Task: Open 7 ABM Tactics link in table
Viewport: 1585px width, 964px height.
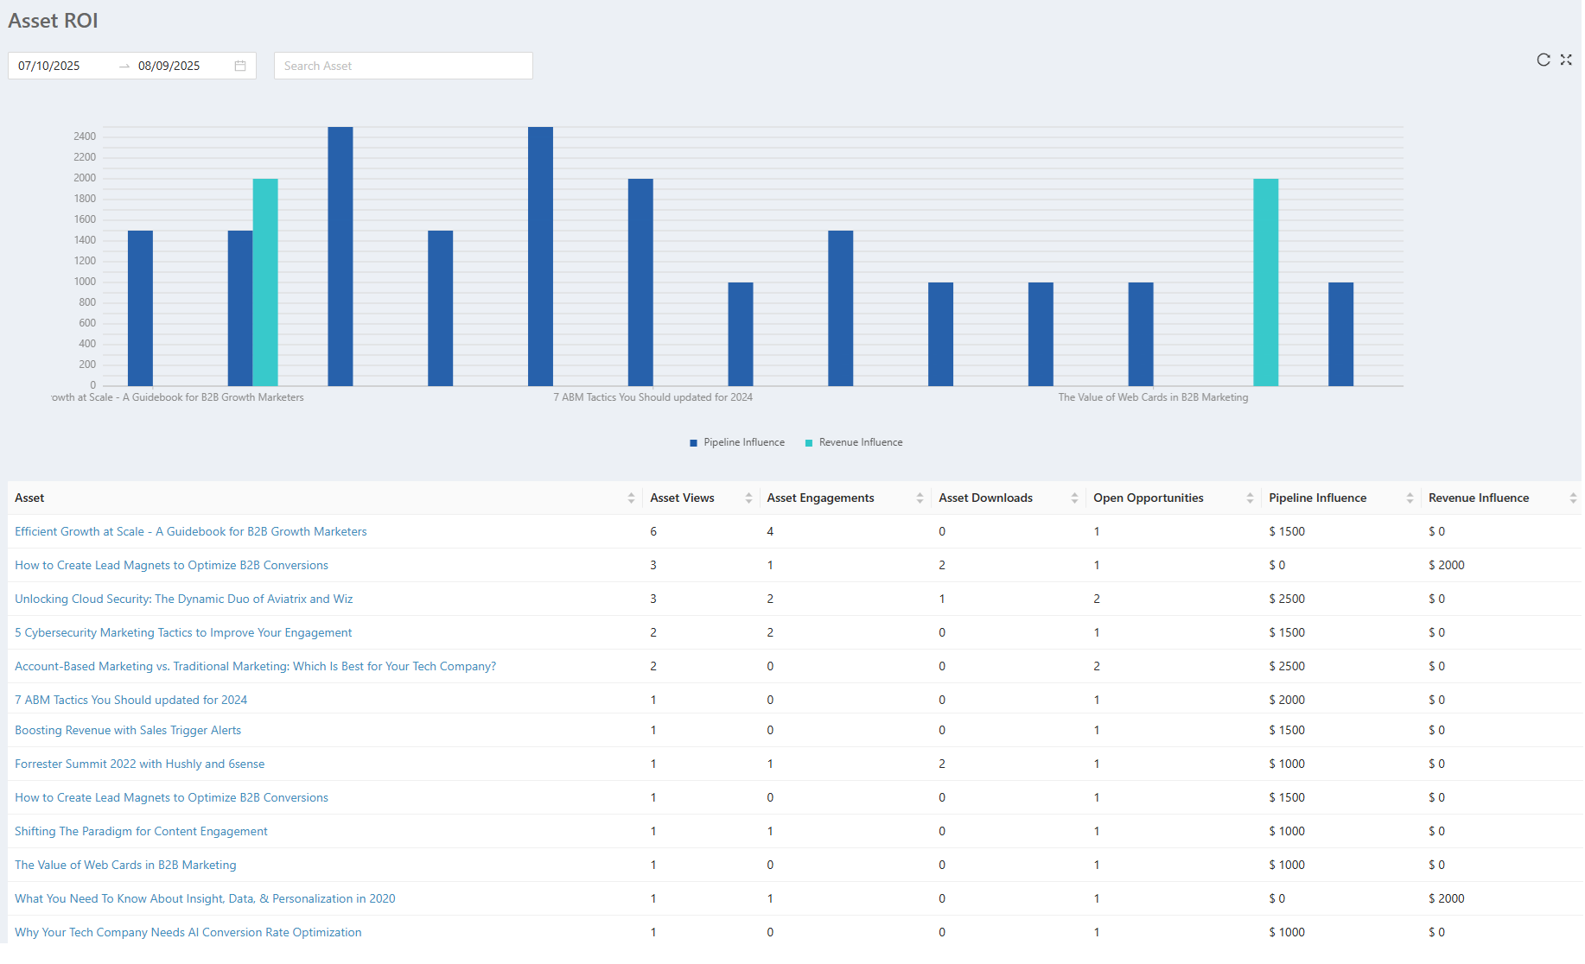Action: (x=131, y=701)
